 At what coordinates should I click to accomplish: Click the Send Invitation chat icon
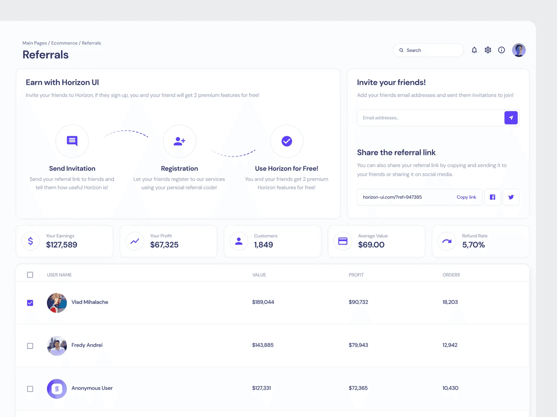(x=72, y=141)
